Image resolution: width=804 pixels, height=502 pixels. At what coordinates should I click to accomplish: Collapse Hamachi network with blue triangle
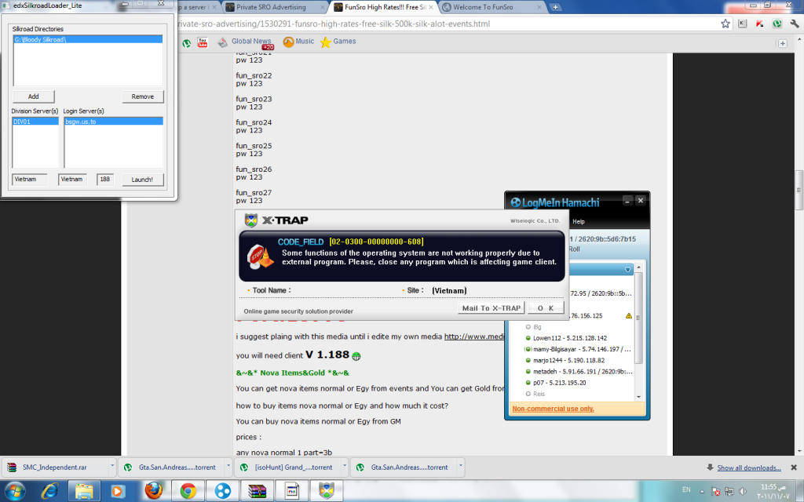[627, 270]
